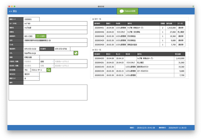Click the padlock icon in the title bar
This screenshot has width=202, height=140.
pos(193,6)
